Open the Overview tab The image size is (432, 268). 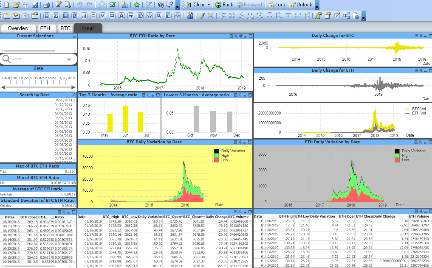(18, 28)
